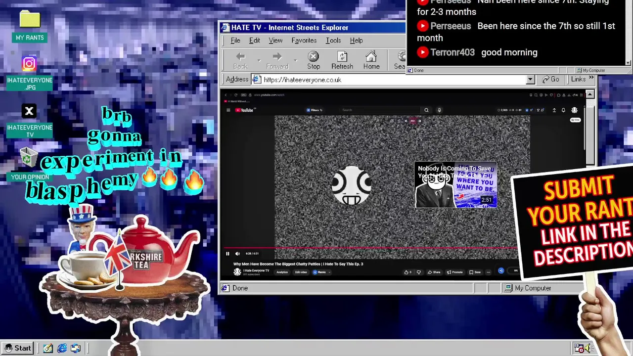Image resolution: width=633 pixels, height=356 pixels.
Task: Click the video title text under the player
Action: point(298,264)
